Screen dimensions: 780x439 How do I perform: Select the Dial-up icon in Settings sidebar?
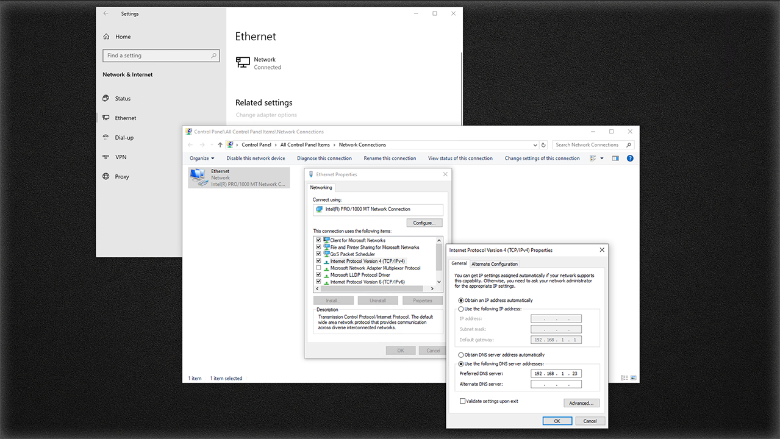point(107,138)
